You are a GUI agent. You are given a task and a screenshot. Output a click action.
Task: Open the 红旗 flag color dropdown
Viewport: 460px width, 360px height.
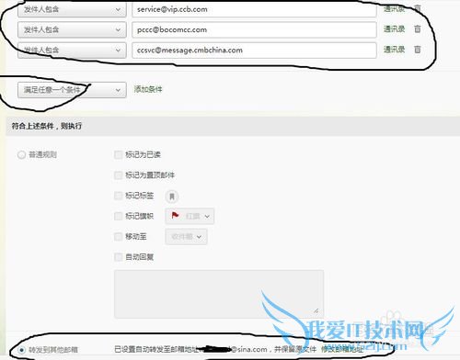[190, 216]
